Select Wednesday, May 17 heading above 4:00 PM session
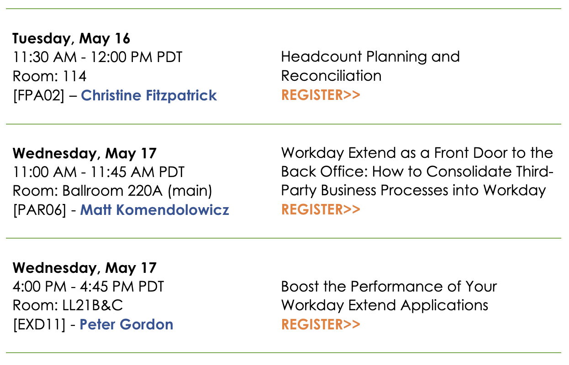 click(84, 267)
